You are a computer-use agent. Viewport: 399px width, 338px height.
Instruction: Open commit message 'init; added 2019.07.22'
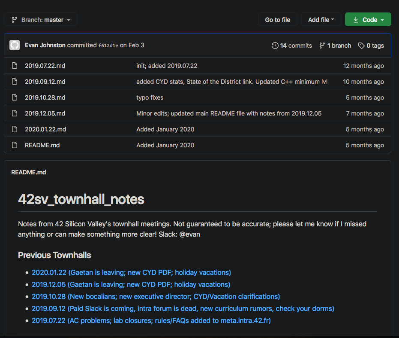click(167, 66)
